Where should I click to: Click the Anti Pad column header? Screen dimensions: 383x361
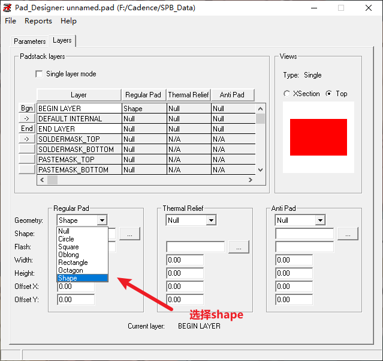tap(232, 95)
